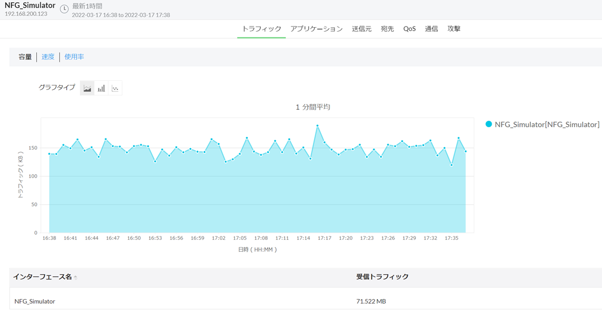Click the 受信トラフィック column header
Screen dimensions: 602x311
point(382,277)
